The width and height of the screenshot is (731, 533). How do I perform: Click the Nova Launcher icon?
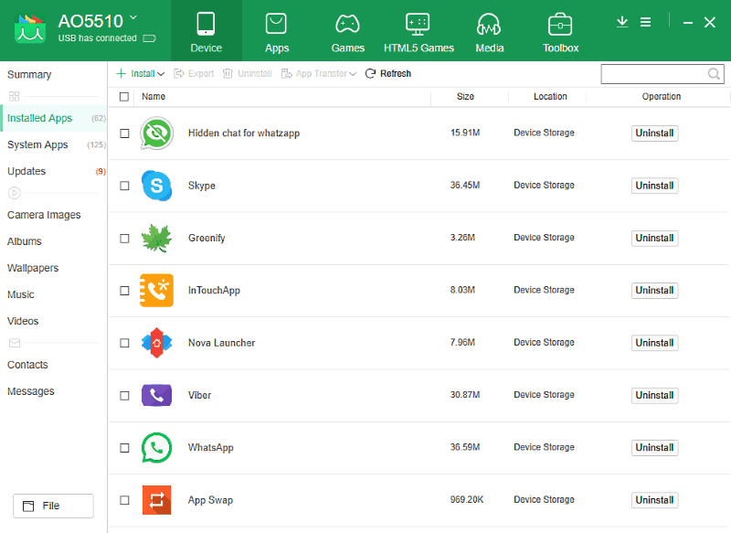click(x=156, y=343)
